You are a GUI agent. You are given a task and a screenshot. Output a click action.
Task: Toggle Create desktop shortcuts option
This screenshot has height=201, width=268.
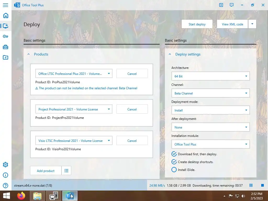tap(192, 162)
